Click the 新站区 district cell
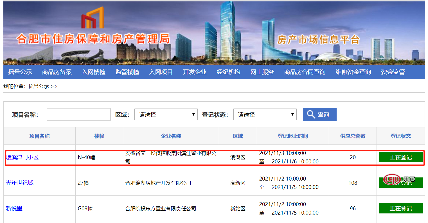Image resolution: width=428 pixels, height=223 pixels. pyautogui.click(x=238, y=209)
